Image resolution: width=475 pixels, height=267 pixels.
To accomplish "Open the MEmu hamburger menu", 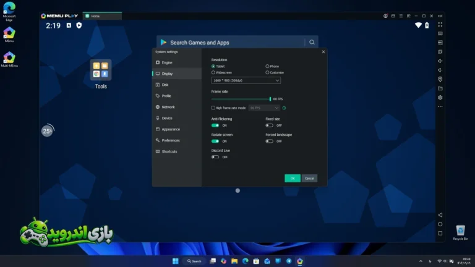I will [x=401, y=15].
